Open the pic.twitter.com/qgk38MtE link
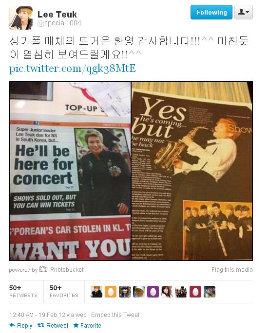 click(72, 69)
